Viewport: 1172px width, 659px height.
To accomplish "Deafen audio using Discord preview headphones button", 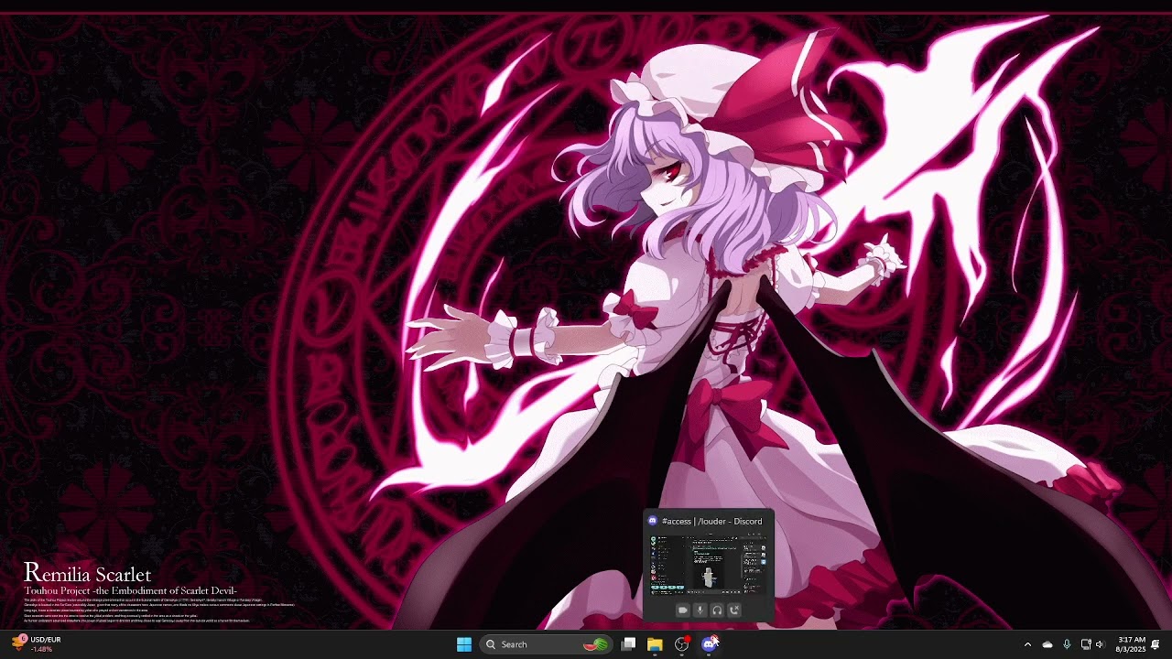I will click(x=717, y=610).
